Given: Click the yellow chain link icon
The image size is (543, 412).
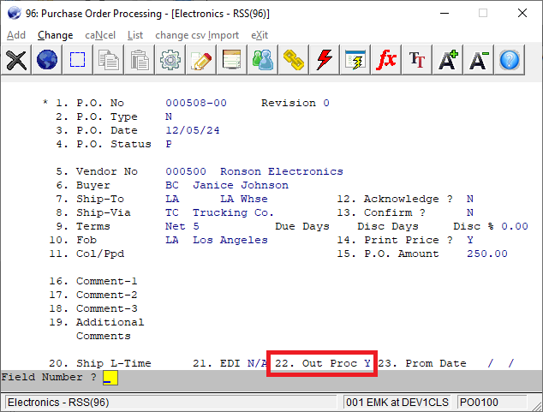Looking at the screenshot, I should pos(294,59).
